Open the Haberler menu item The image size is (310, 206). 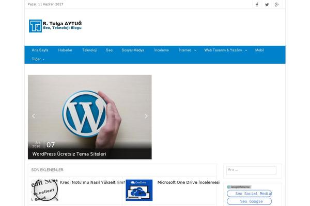[65, 50]
